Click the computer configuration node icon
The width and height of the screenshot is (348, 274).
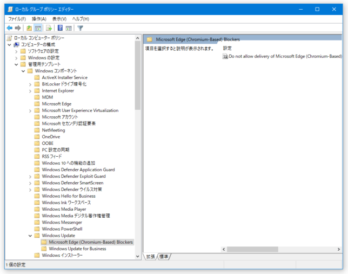click(x=16, y=45)
